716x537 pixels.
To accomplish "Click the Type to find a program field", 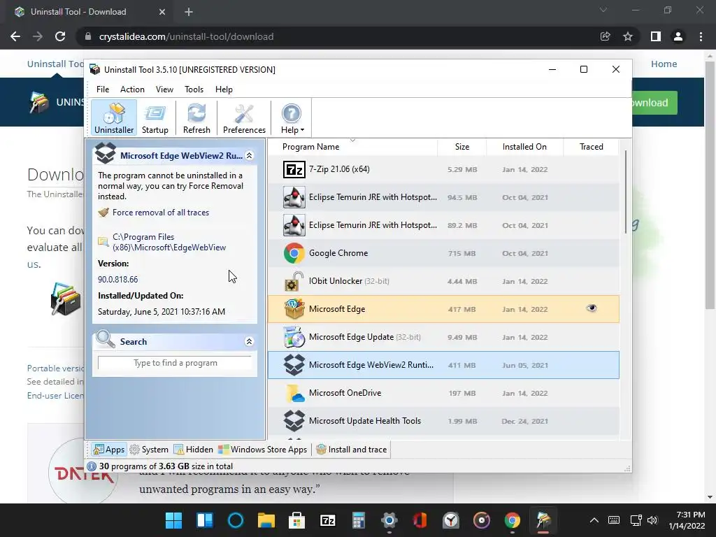I will click(175, 363).
